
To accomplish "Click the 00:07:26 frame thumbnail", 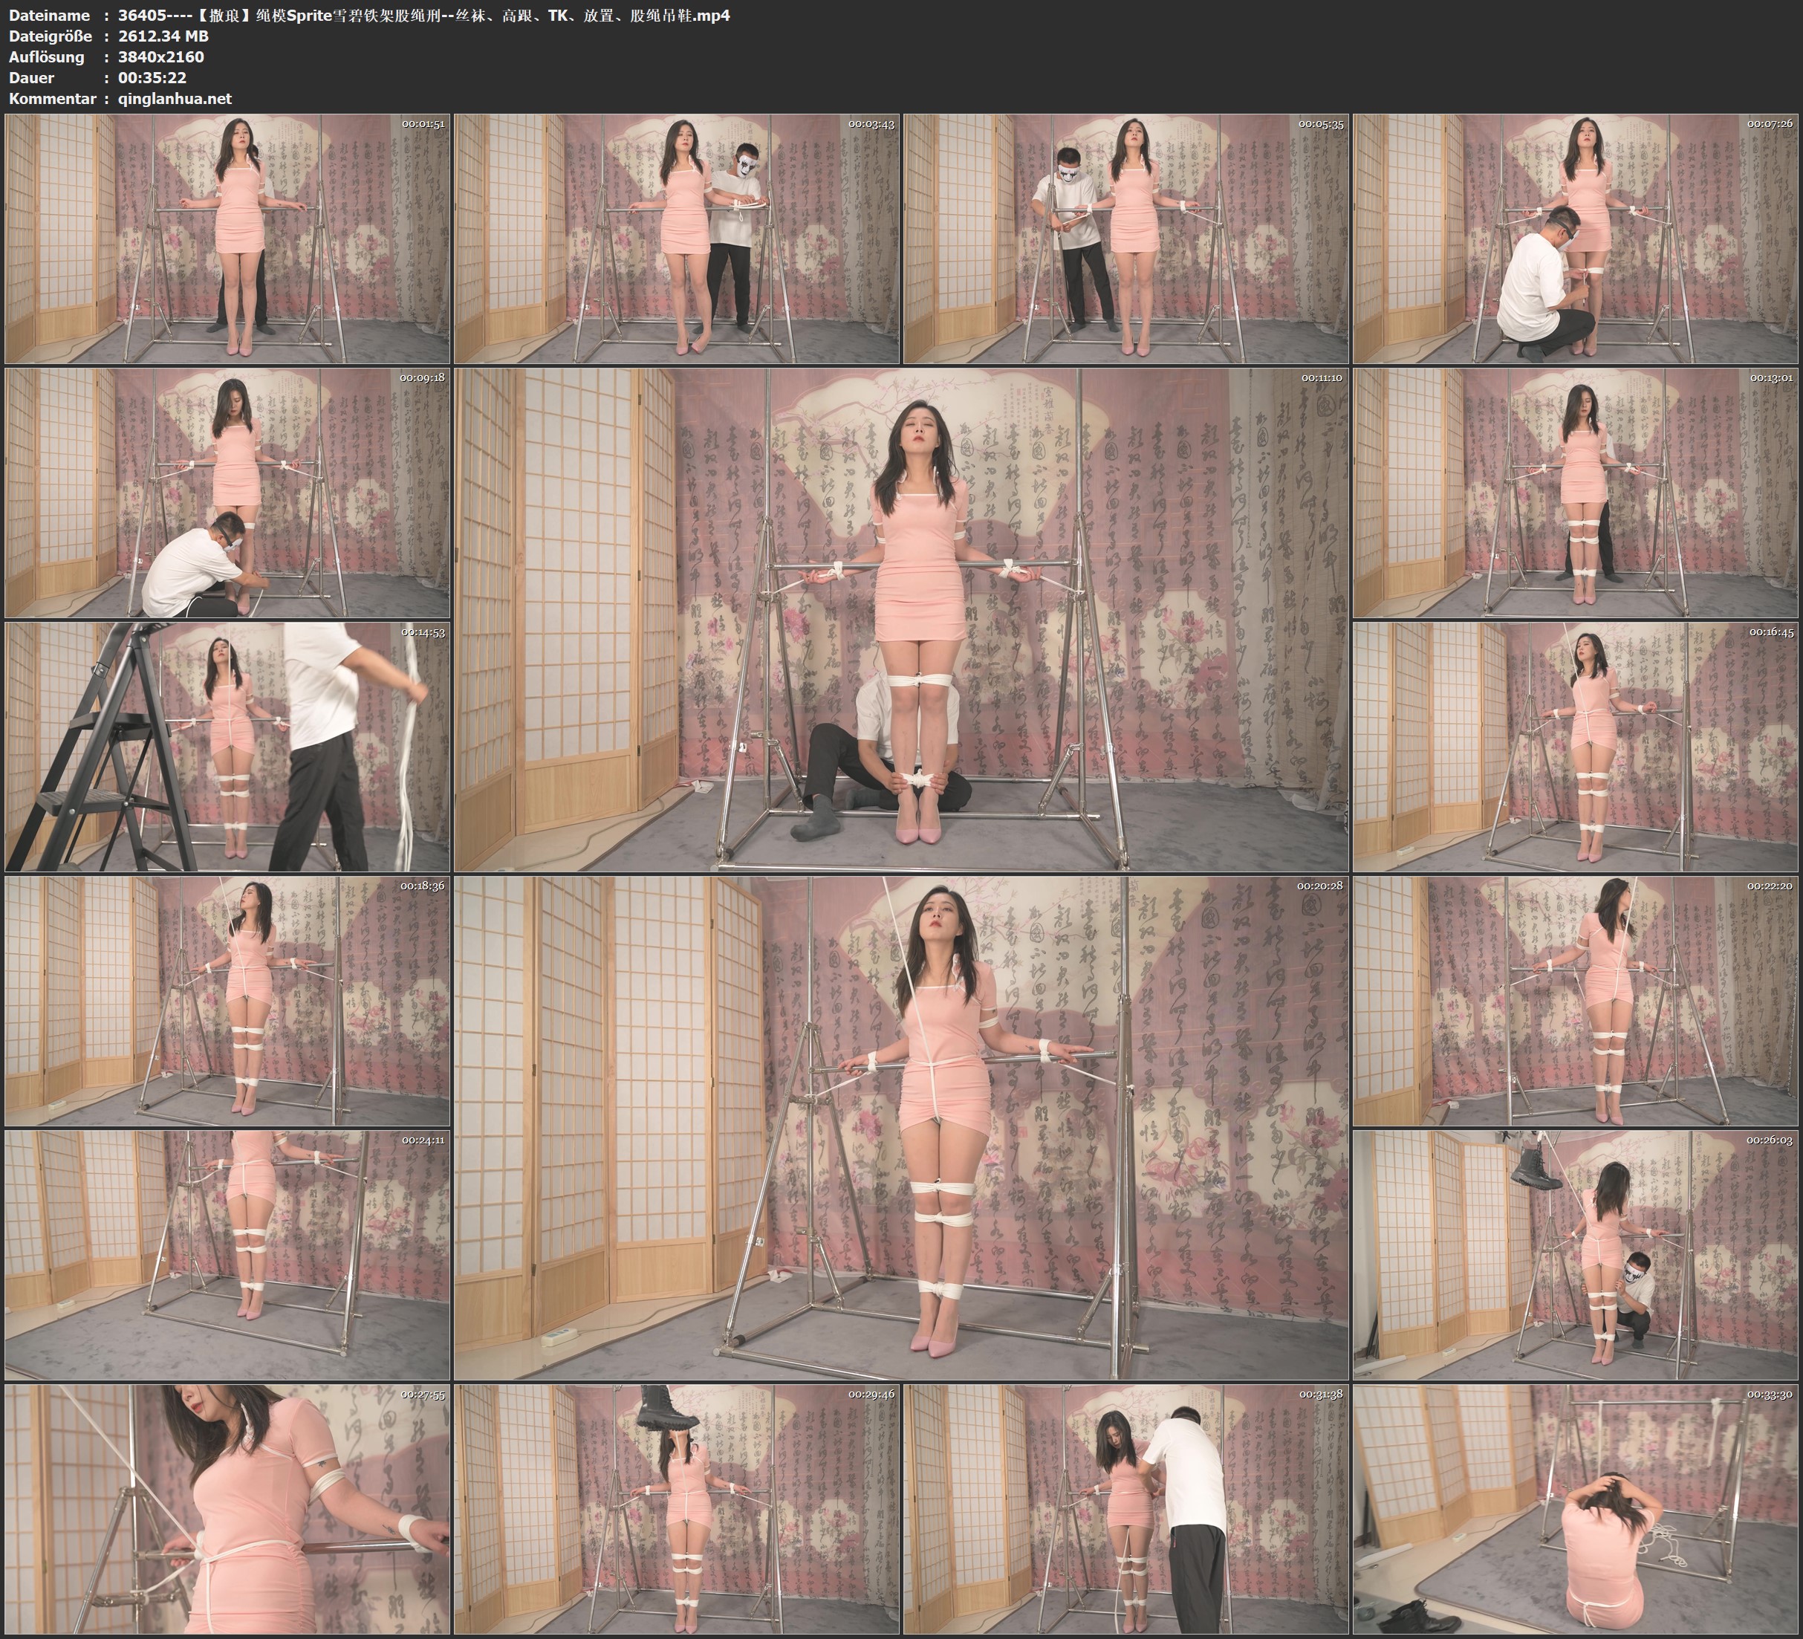I will [x=1576, y=238].
